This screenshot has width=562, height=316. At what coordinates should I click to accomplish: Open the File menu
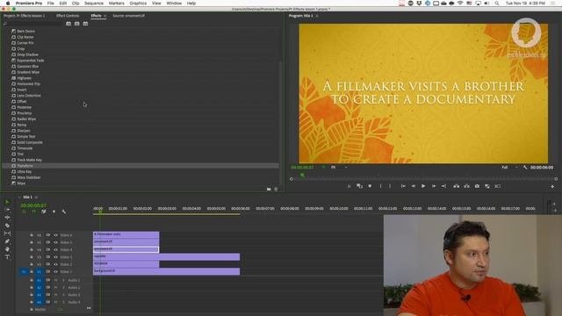tap(51, 4)
